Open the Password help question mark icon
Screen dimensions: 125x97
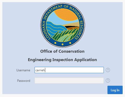[108, 80]
